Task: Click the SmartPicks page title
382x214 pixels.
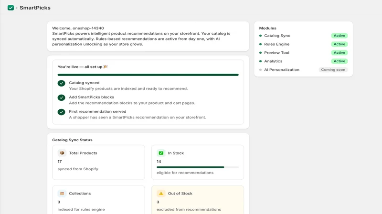Action: (x=35, y=8)
